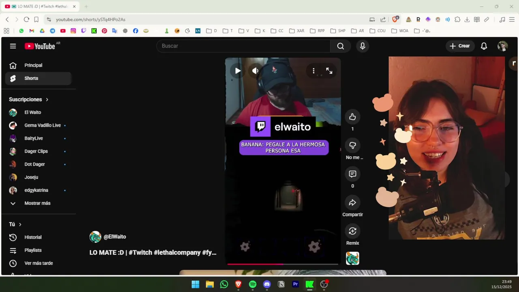Go back in browser history

[7, 19]
